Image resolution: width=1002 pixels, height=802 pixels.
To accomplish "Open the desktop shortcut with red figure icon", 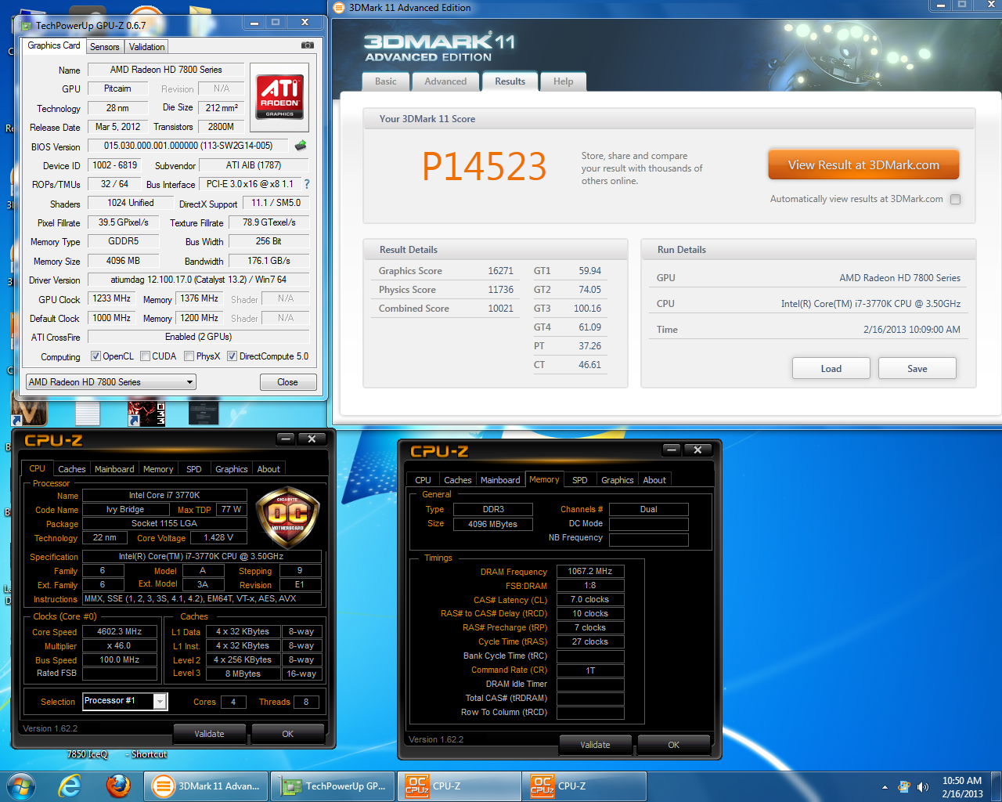I will coord(146,414).
